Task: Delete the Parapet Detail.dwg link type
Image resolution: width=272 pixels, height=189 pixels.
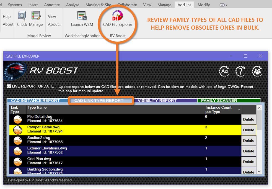Action: [x=248, y=130]
